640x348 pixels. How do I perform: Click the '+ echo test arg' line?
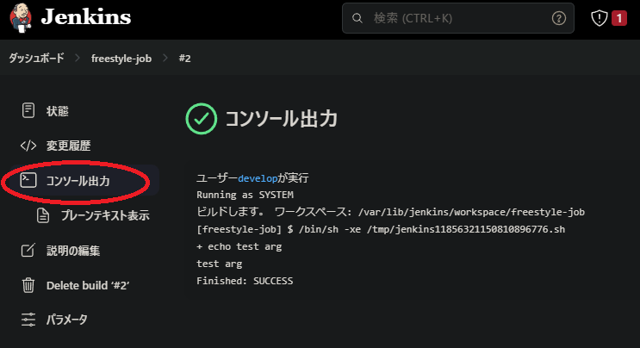coord(239,246)
